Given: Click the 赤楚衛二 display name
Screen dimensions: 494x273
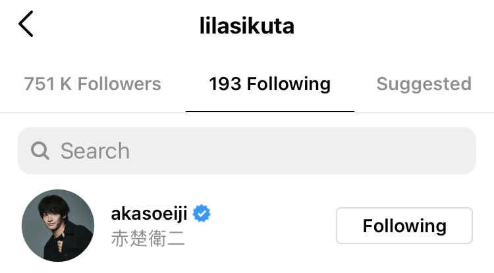Looking at the screenshot, I should coord(148,238).
